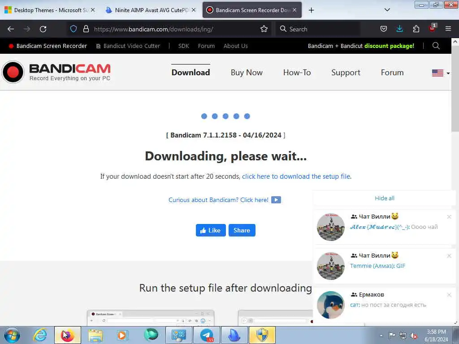Viewport: 459px width, 344px height.
Task: Click the site search magnifier in the black bar
Action: point(436,46)
